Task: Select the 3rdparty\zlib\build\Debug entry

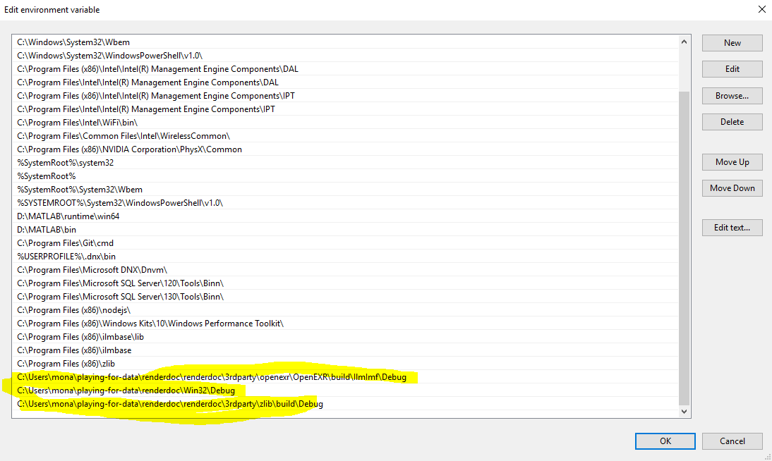Action: click(x=345, y=403)
